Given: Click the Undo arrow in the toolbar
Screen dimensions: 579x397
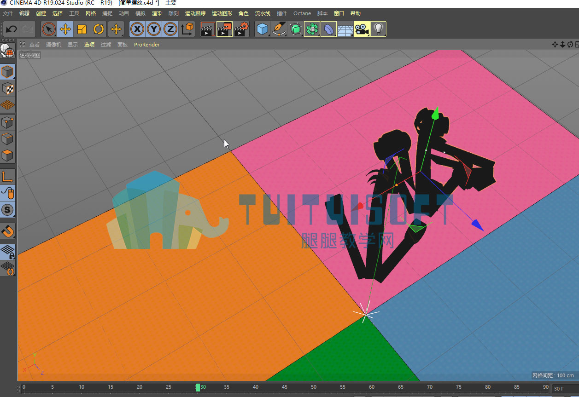Looking at the screenshot, I should tap(11, 29).
